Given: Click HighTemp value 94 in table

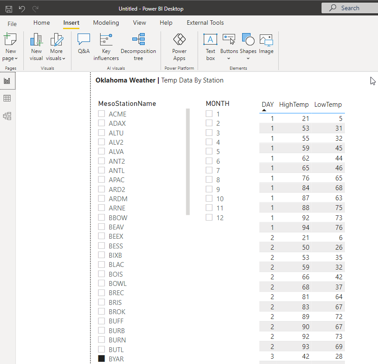Looking at the screenshot, I should [306, 228].
